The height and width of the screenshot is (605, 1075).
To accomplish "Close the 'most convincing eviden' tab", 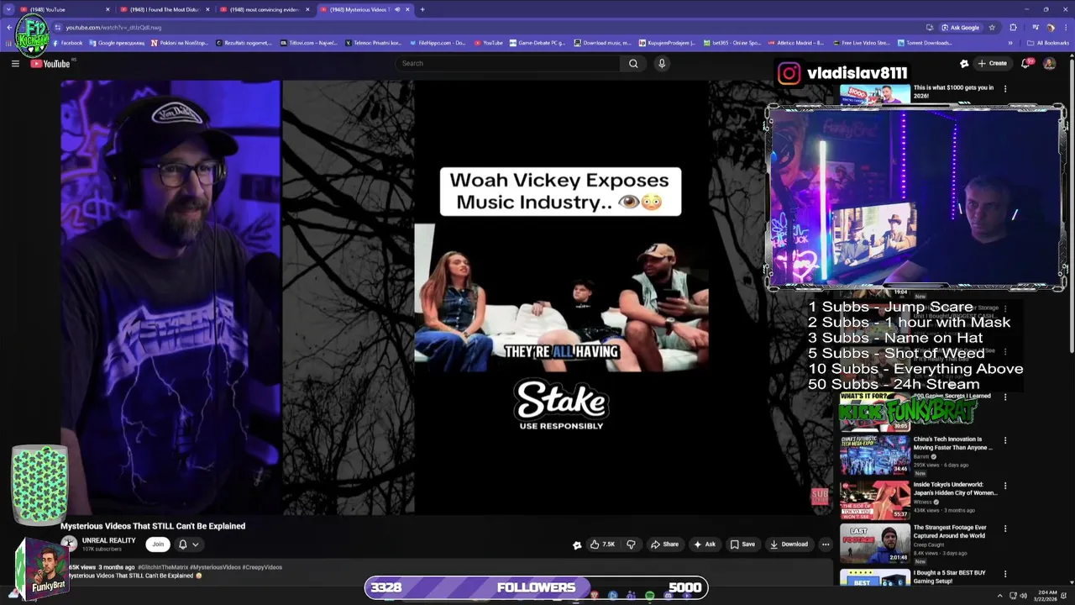I will [308, 9].
